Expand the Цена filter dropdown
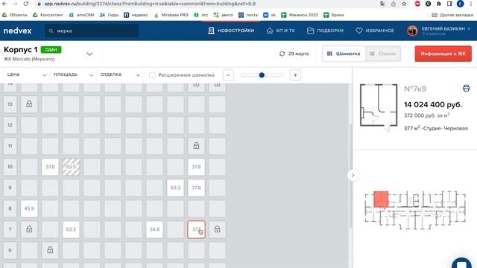The width and height of the screenshot is (477, 268). point(27,74)
